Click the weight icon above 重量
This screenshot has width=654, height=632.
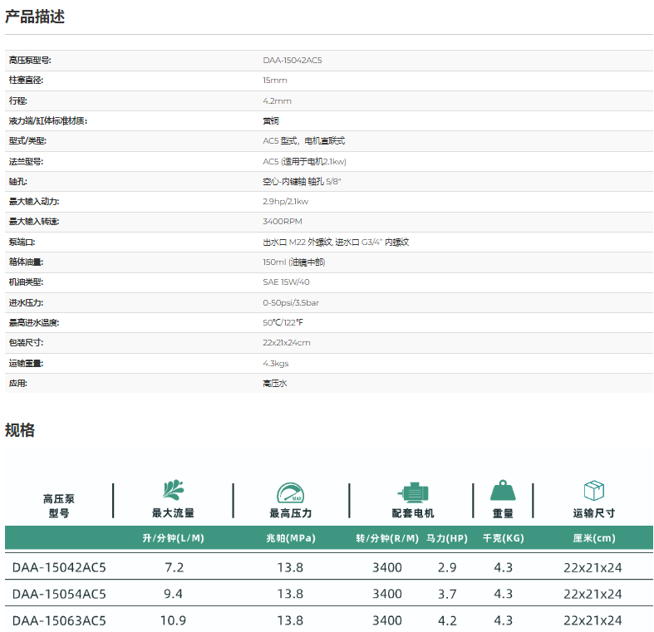pyautogui.click(x=502, y=491)
